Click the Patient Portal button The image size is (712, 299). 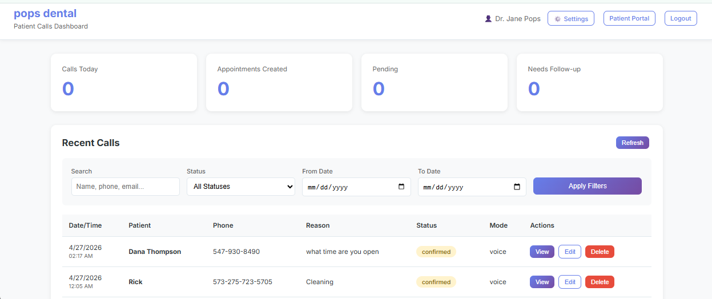point(629,18)
